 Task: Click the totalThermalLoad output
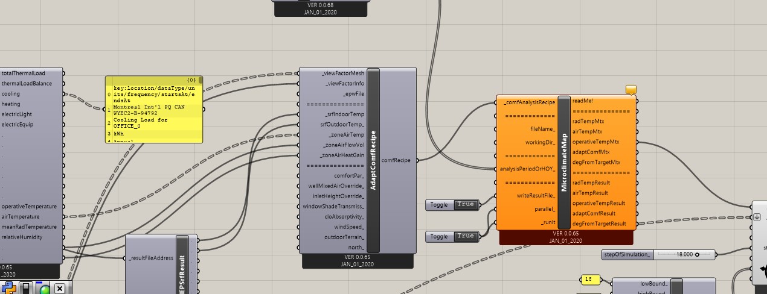tap(23, 73)
